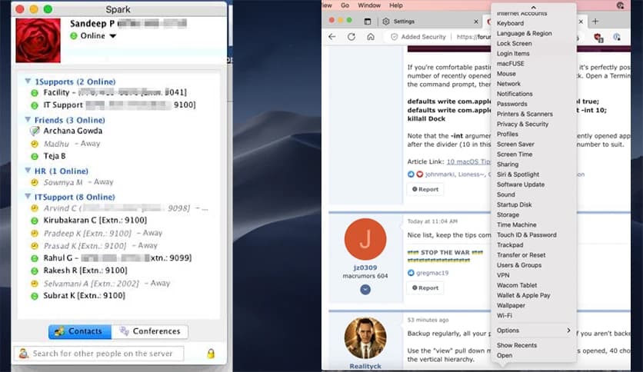Click Rahul G's online status icon
Viewport: 643px width, 372px height.
tap(35, 258)
